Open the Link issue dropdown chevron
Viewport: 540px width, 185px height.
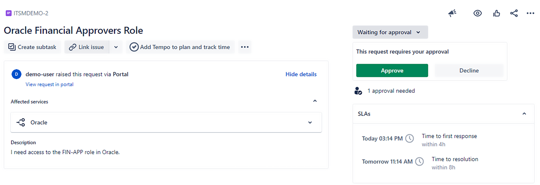tap(116, 47)
